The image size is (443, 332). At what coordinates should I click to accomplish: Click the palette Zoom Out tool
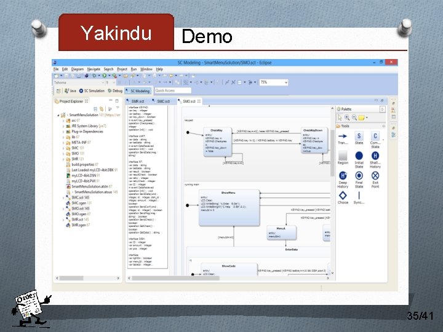(354, 117)
